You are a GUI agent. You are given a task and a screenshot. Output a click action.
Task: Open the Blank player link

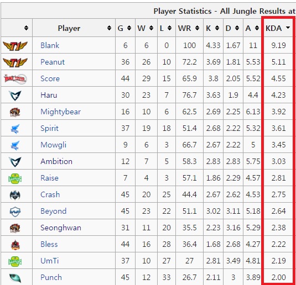(50, 45)
